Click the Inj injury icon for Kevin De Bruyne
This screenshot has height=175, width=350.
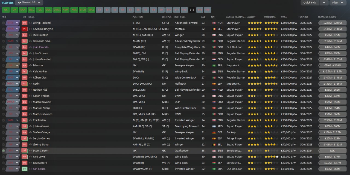[x=25, y=29]
